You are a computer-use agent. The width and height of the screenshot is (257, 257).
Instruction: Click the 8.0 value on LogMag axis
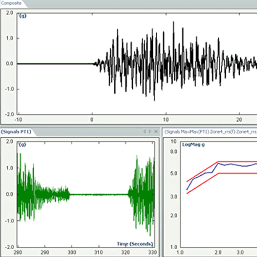(173, 152)
